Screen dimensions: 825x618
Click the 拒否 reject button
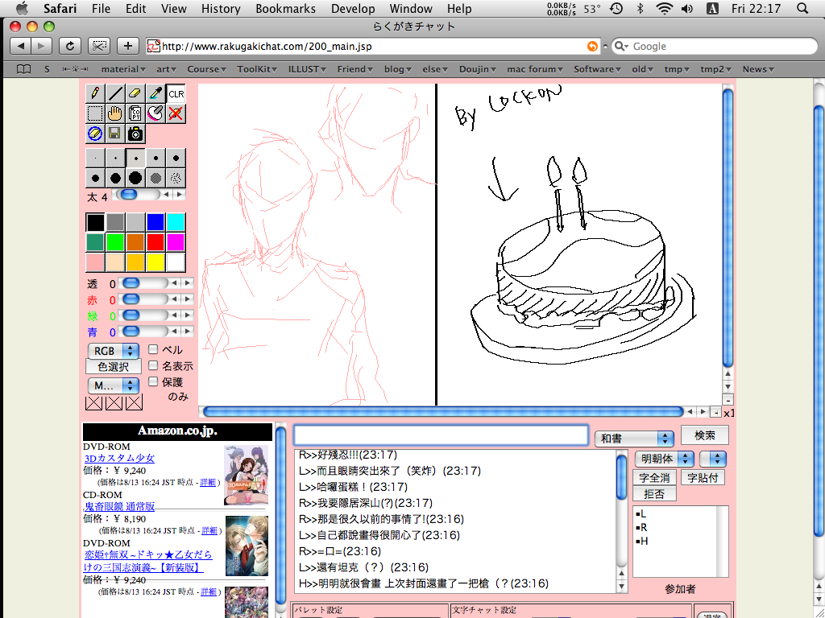[654, 494]
